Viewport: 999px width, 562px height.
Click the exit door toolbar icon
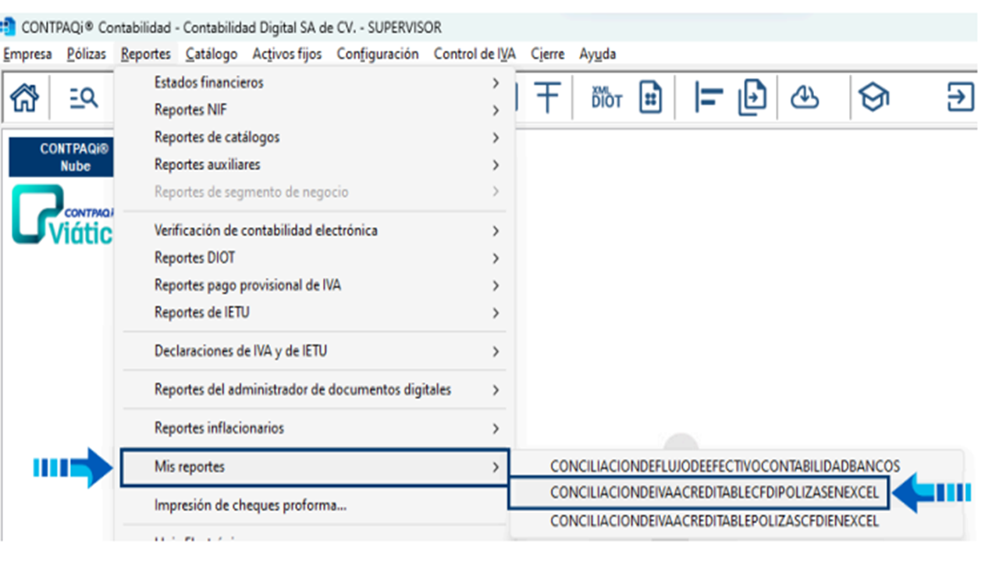[960, 98]
